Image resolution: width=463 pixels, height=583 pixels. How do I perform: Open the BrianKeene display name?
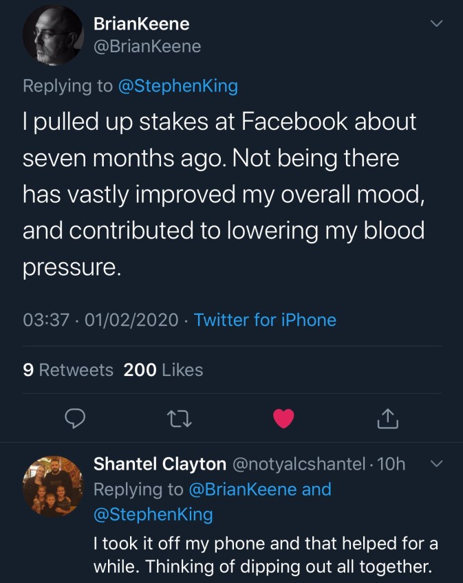(141, 24)
